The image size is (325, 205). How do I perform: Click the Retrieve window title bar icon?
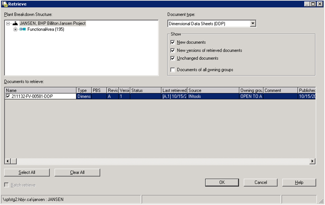click(5, 4)
